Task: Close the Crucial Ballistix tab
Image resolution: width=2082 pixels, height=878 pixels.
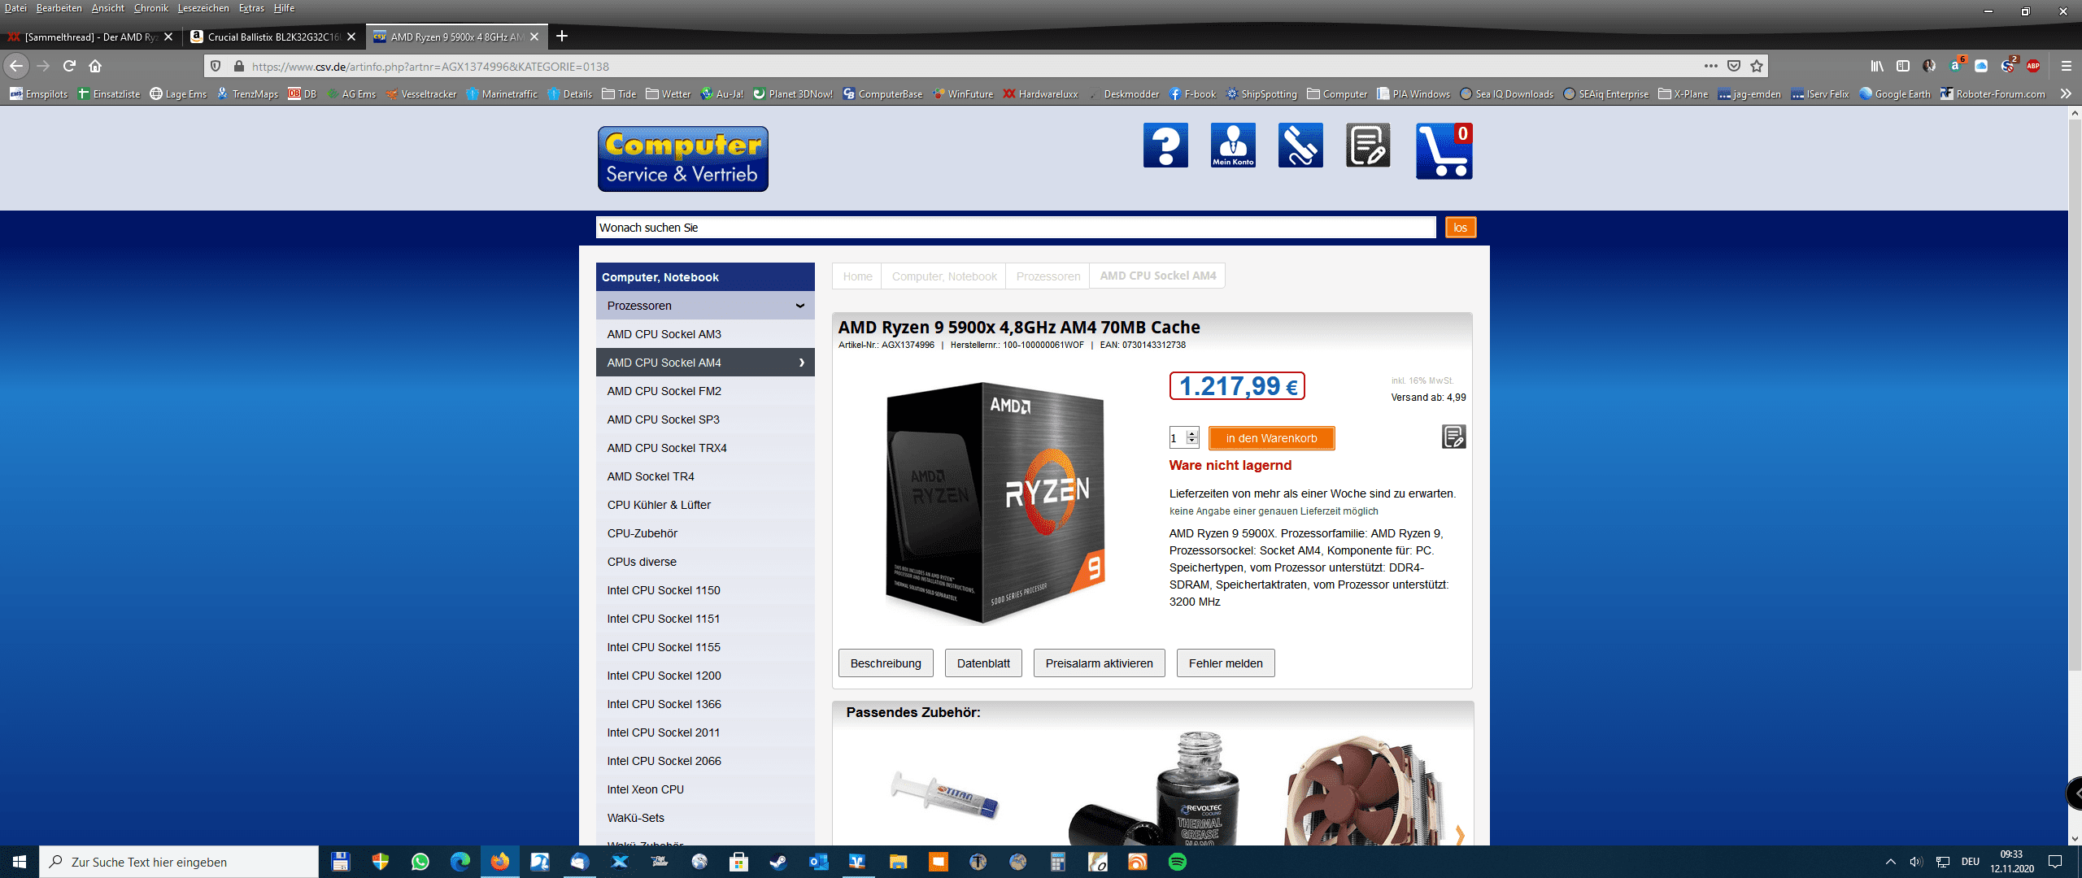Action: (351, 37)
